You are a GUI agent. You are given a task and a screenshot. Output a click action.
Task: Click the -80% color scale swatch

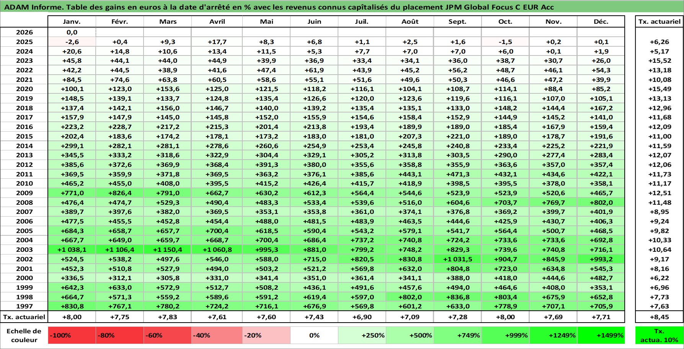(120, 335)
